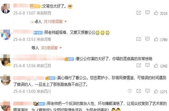This screenshot has width=169, height=111.
Task: Expand 共5条回复 replies
Action: point(49,48)
